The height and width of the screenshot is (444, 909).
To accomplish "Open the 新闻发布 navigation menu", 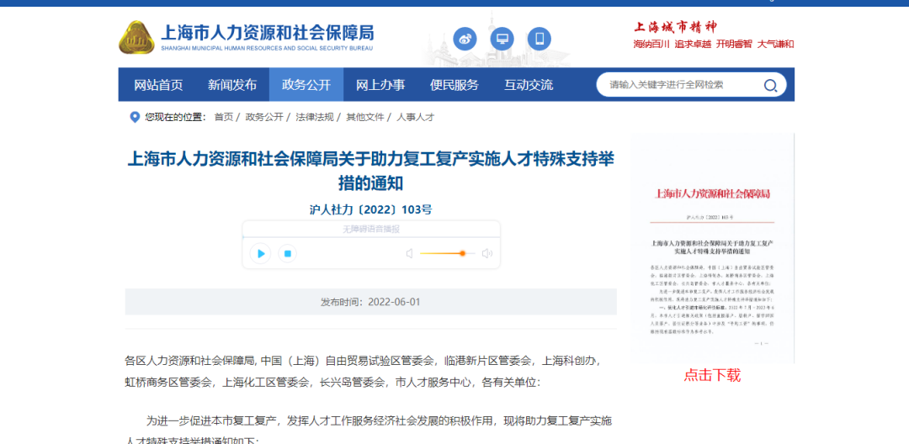I will coord(232,85).
